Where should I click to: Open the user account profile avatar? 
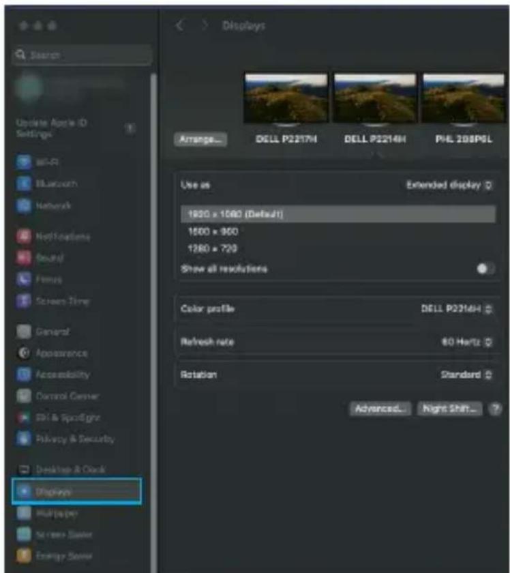[x=28, y=87]
